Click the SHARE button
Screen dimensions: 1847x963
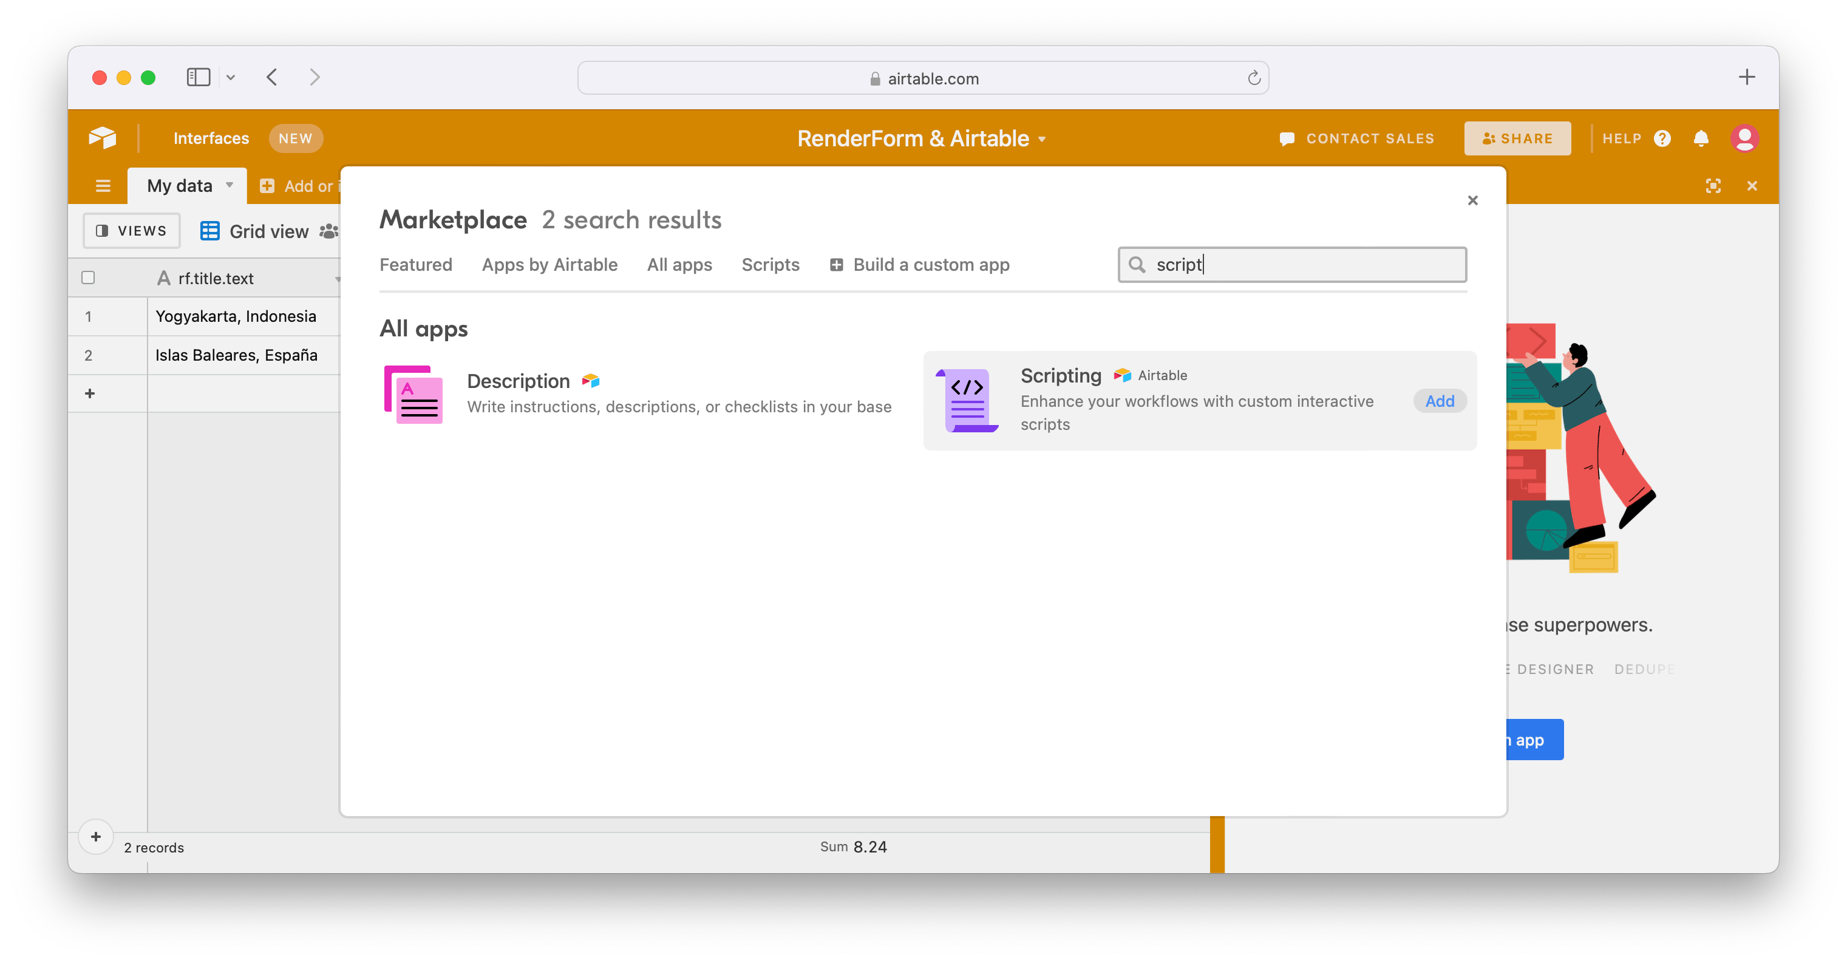1517,138
